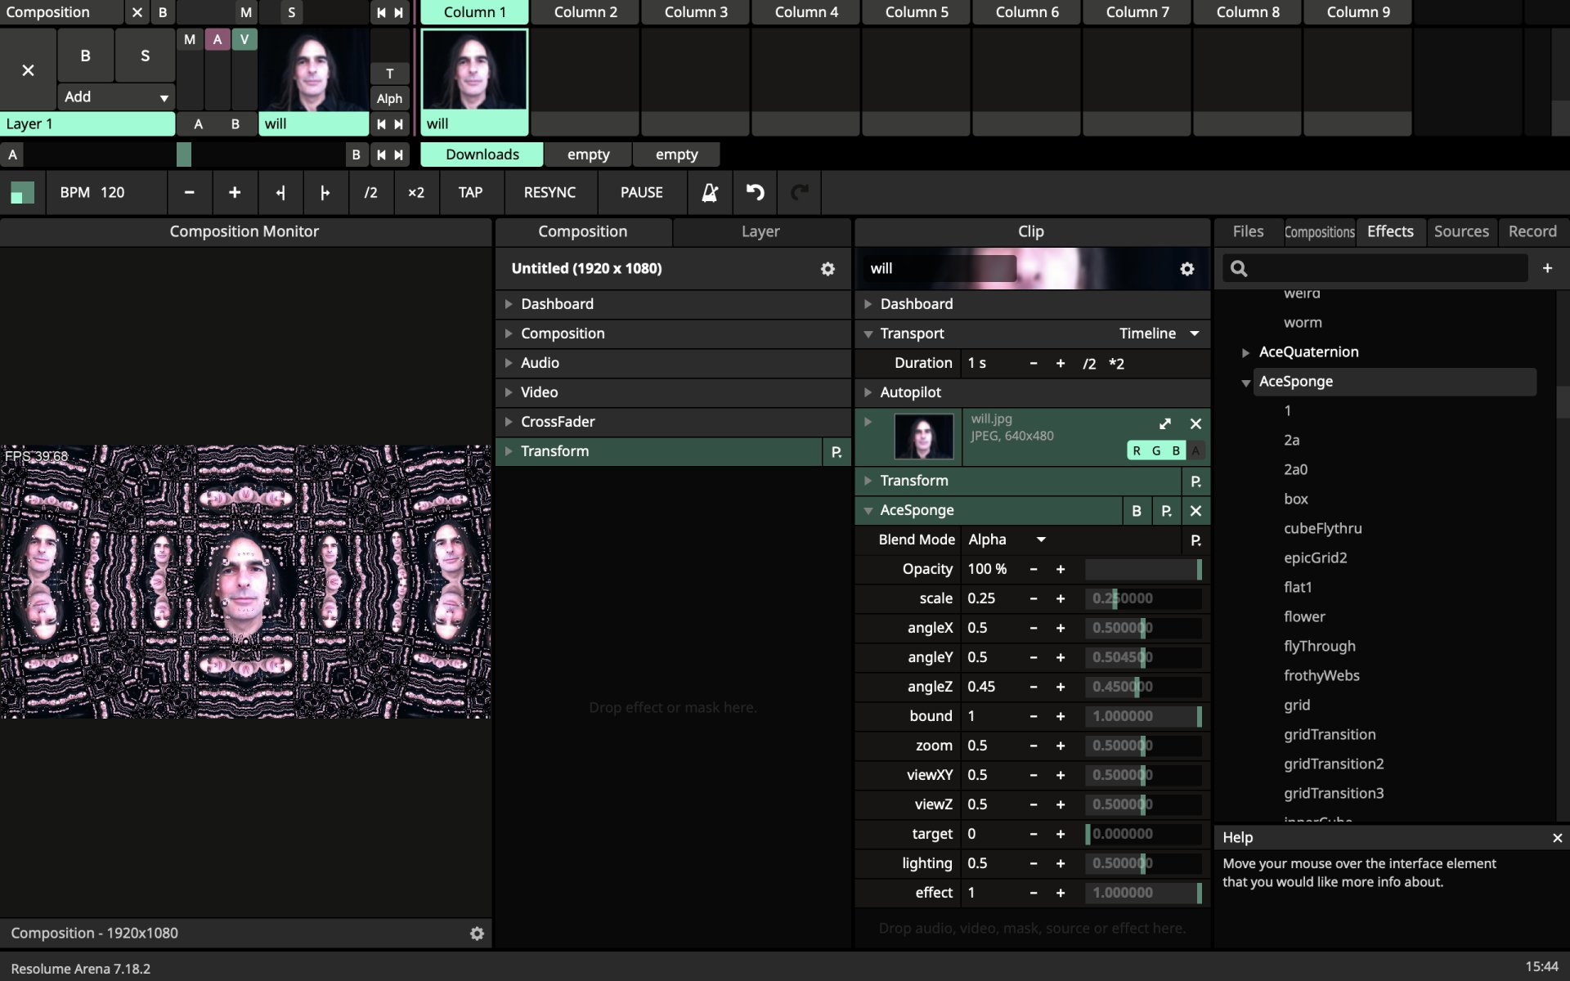Remove the will.jpg source with X
Viewport: 1570px width, 981px height.
point(1195,423)
